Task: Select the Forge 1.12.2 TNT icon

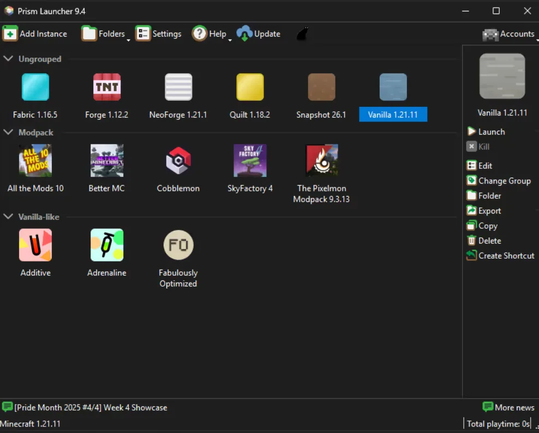Action: [x=107, y=87]
